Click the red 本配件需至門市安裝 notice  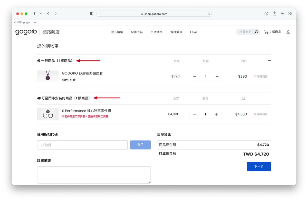[85, 116]
